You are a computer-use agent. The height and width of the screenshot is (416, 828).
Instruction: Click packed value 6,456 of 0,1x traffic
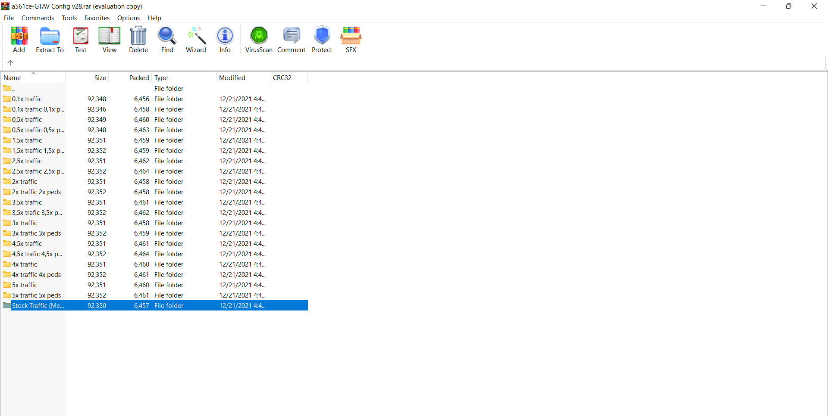141,99
